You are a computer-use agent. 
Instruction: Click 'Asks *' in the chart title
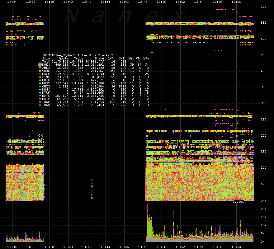[x=107, y=55]
